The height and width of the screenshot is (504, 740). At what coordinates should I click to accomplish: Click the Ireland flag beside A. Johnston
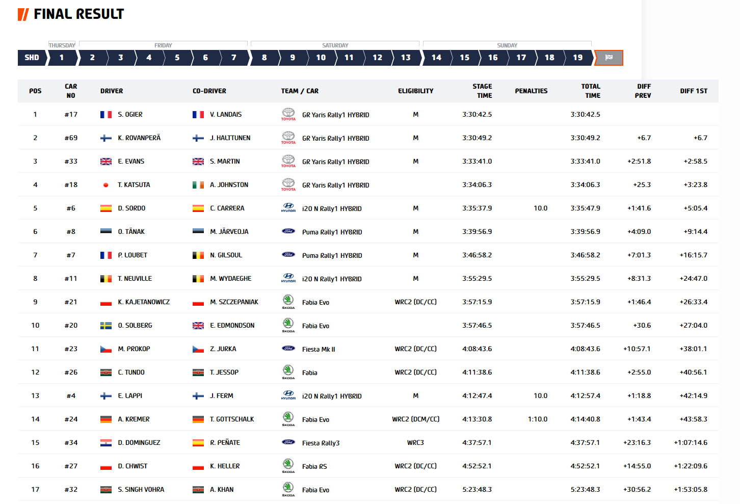198,185
